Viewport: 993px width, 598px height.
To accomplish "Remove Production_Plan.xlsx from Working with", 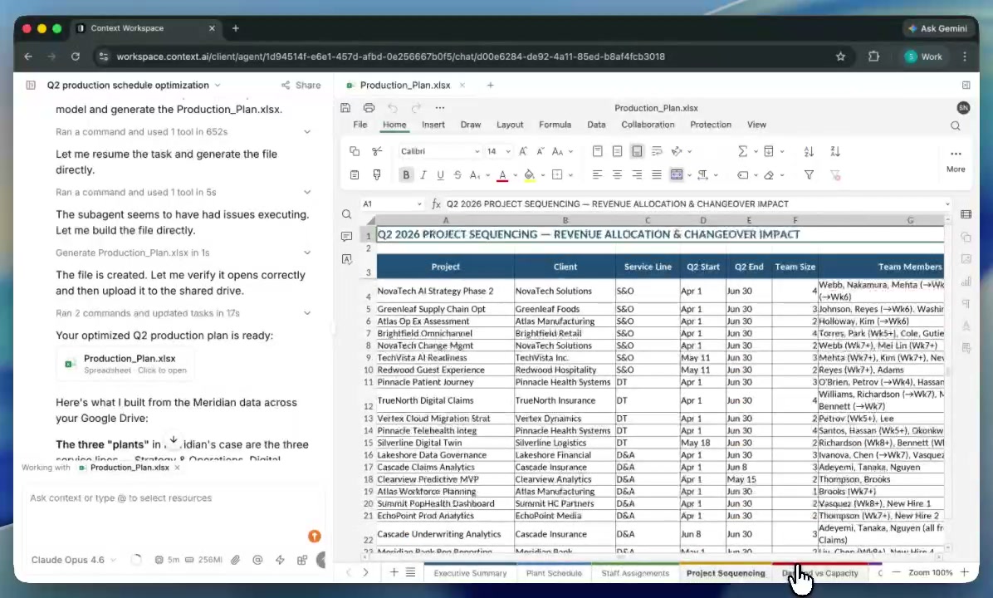I will coord(178,468).
